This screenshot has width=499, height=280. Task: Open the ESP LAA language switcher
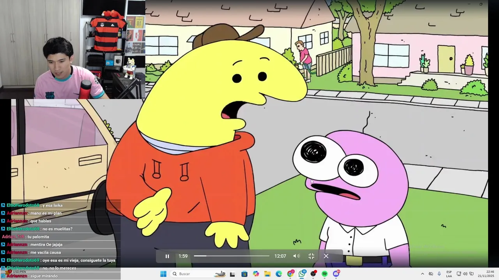(x=449, y=274)
